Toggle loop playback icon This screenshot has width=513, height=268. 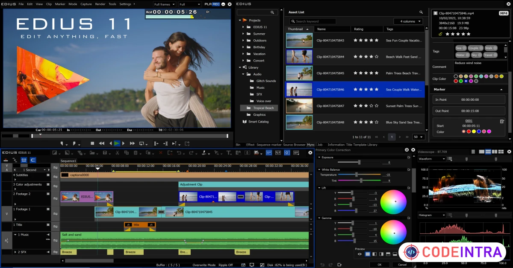click(142, 143)
